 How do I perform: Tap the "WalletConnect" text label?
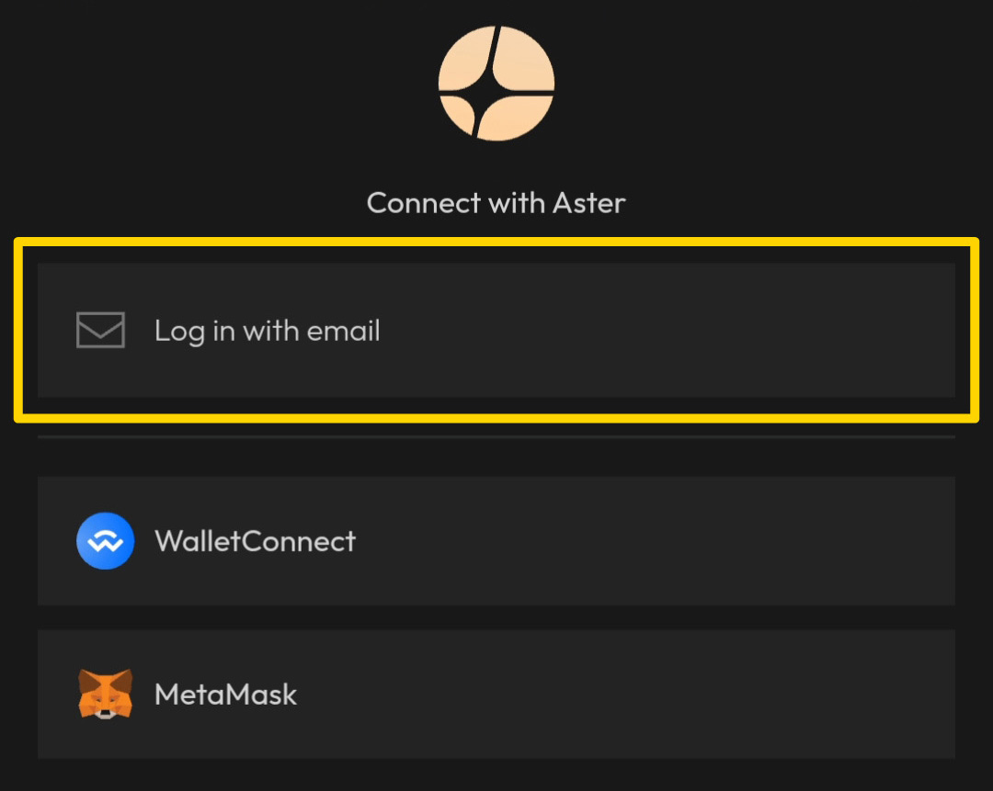255,541
